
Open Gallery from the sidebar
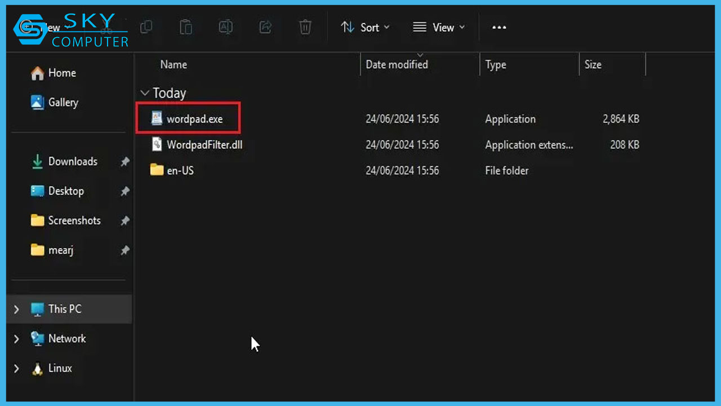[38, 102]
